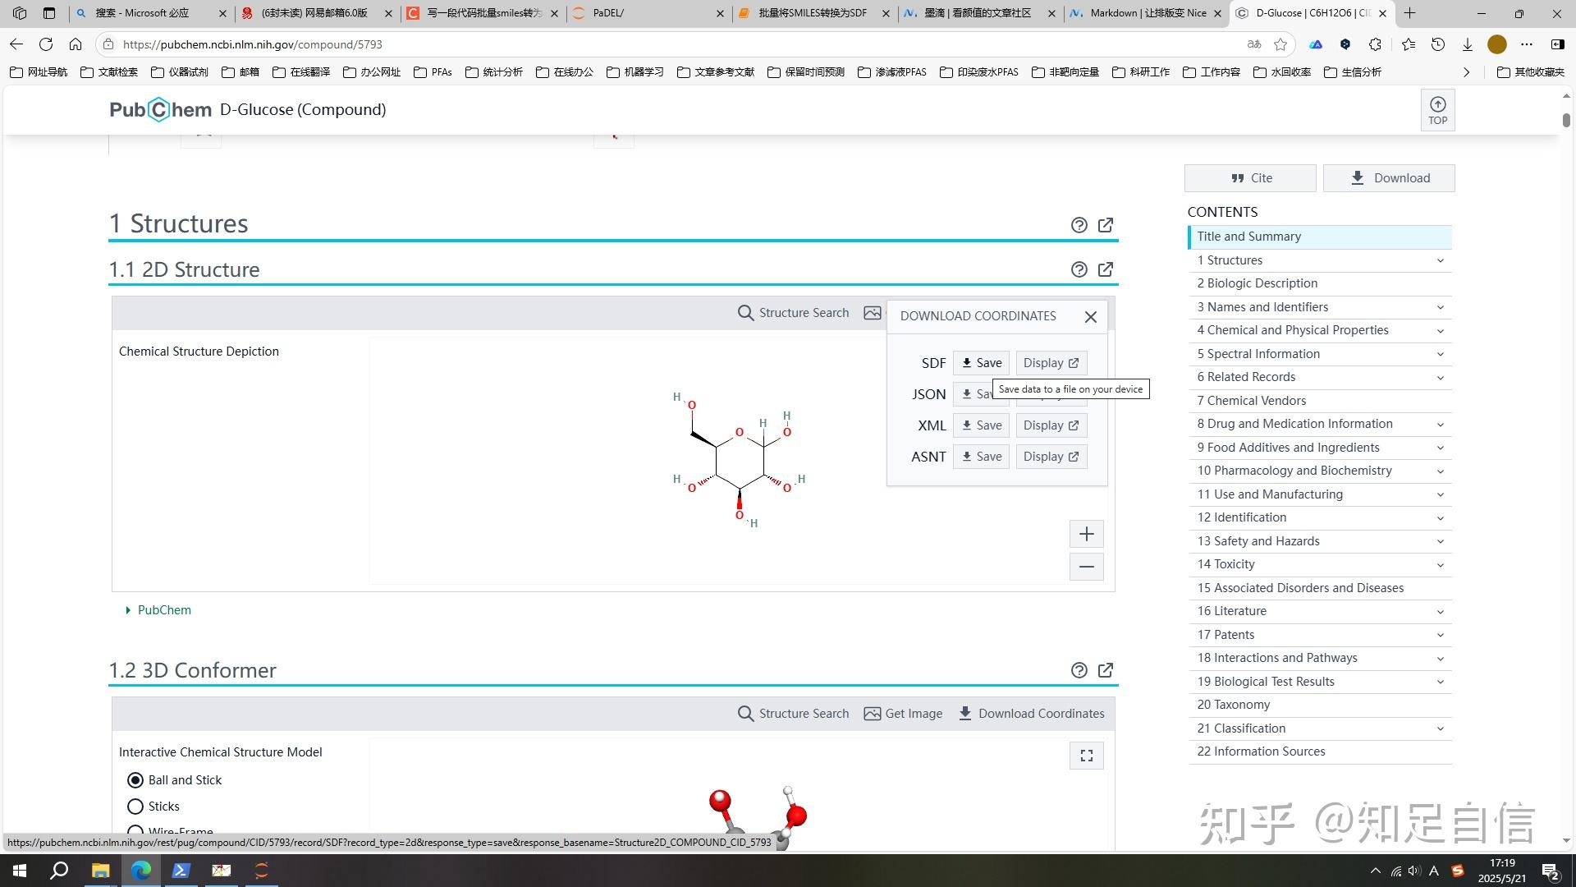Click TOP button to scroll up
The width and height of the screenshot is (1576, 887).
1437,109
